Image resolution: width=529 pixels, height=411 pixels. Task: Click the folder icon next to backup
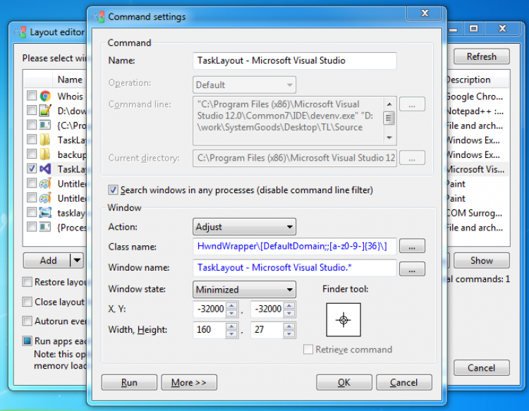(45, 154)
